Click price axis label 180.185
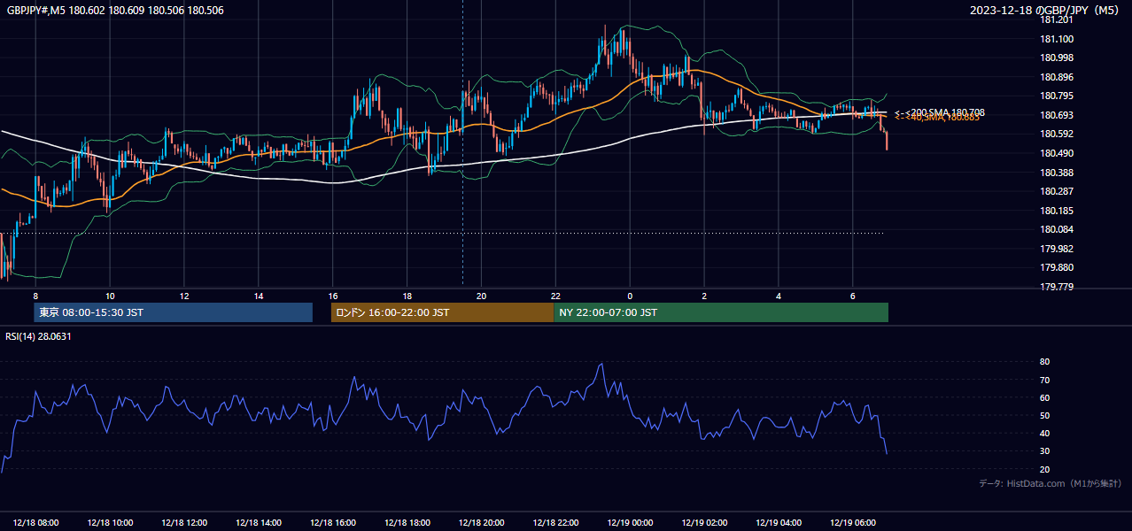The width and height of the screenshot is (1132, 531). coord(1057,211)
